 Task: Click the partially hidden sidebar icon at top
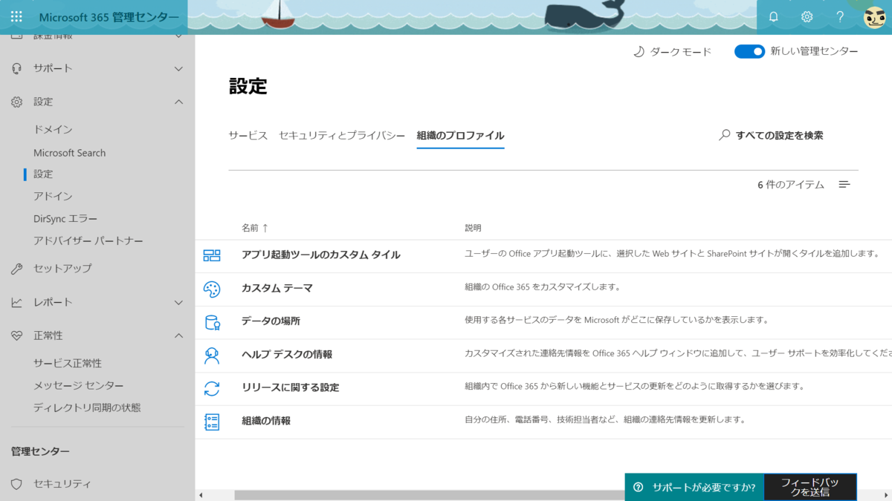(17, 36)
